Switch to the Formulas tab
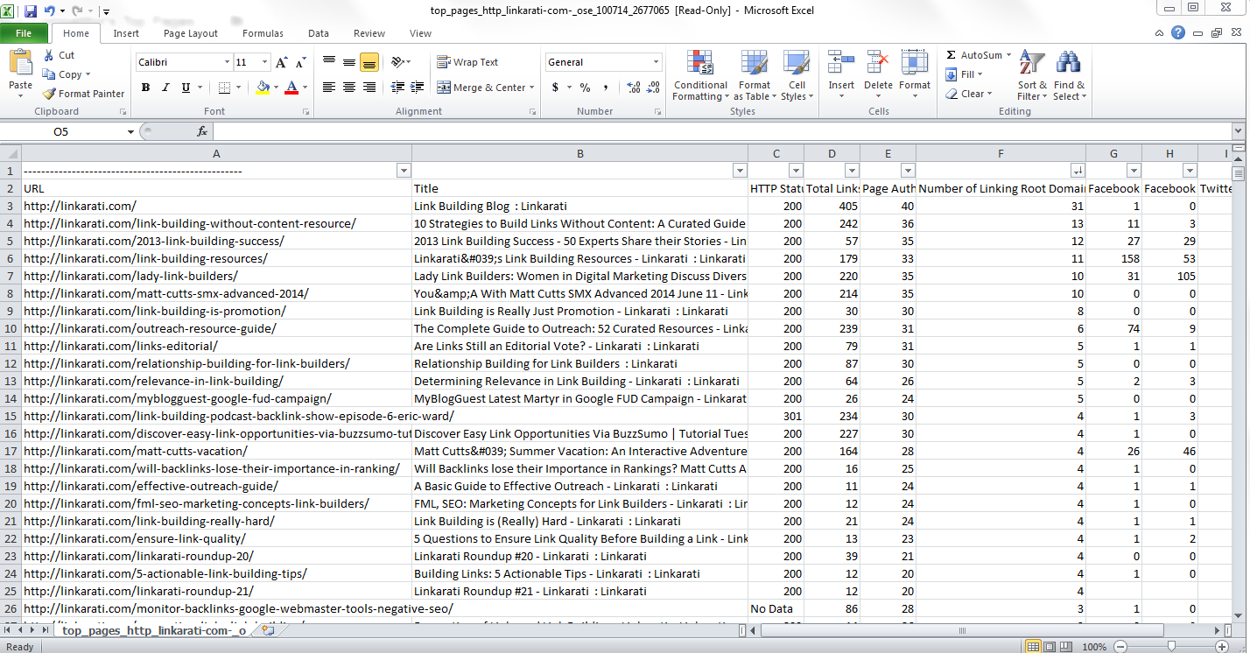 263,33
